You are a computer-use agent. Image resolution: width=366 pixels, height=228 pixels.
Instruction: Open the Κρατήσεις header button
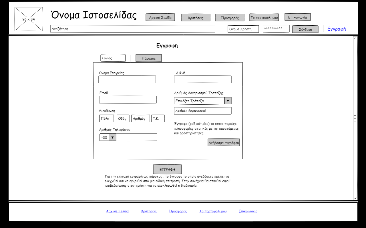click(x=196, y=18)
